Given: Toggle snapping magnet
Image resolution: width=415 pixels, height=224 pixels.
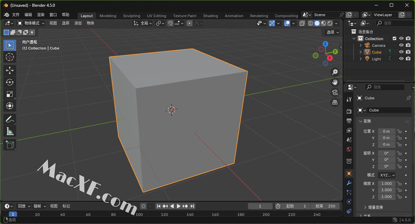Looking at the screenshot, I should (170, 23).
